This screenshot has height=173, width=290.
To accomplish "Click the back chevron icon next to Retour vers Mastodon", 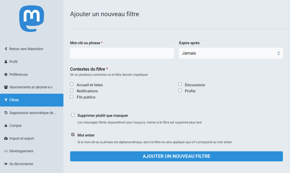I will point(6,49).
